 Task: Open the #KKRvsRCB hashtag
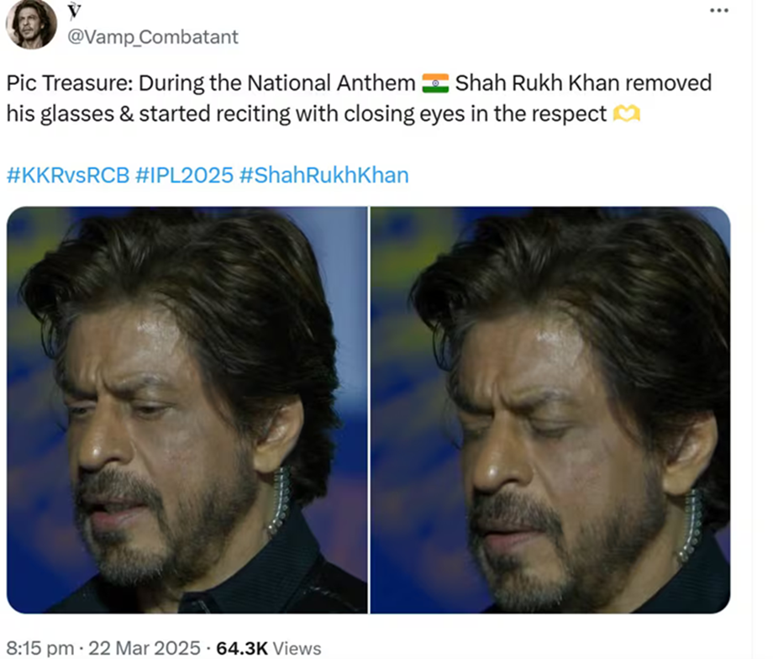(x=67, y=176)
